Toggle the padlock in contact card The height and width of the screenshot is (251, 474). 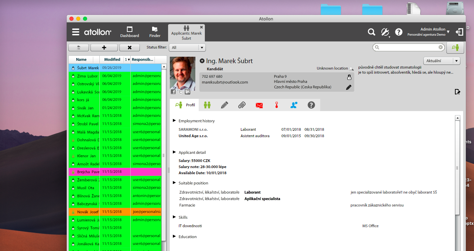click(x=349, y=77)
